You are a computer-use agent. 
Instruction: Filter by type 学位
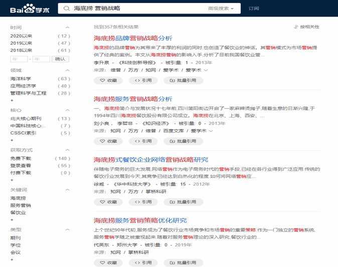16,245
